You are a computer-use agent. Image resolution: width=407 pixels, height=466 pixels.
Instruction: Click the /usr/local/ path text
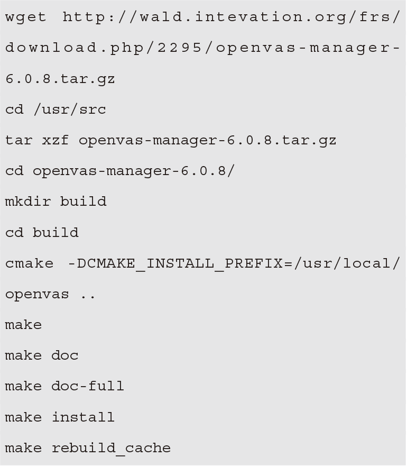tap(347, 263)
